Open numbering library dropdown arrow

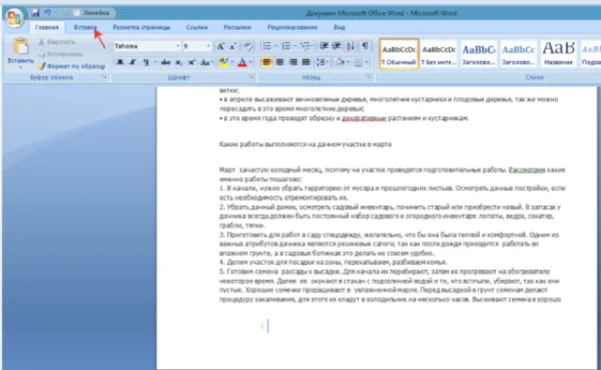pos(295,46)
